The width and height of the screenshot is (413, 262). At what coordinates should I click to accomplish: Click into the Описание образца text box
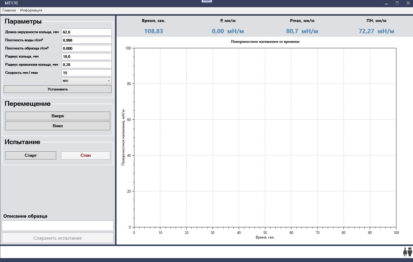pos(58,226)
